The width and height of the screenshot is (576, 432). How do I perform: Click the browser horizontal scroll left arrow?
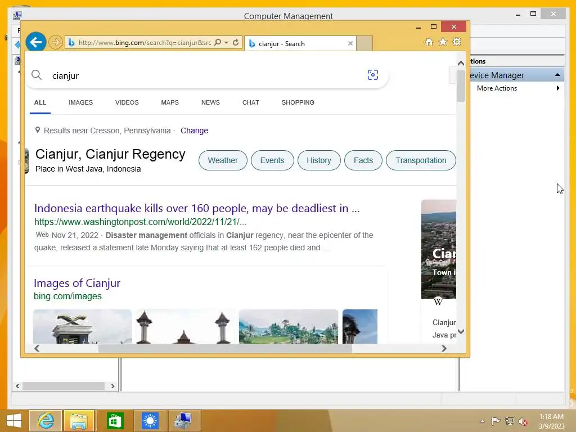[37, 348]
